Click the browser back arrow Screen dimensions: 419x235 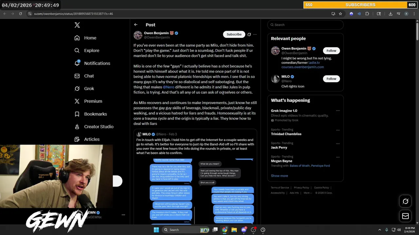pos(5,14)
